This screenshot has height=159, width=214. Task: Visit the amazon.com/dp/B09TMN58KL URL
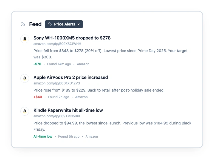57,116
